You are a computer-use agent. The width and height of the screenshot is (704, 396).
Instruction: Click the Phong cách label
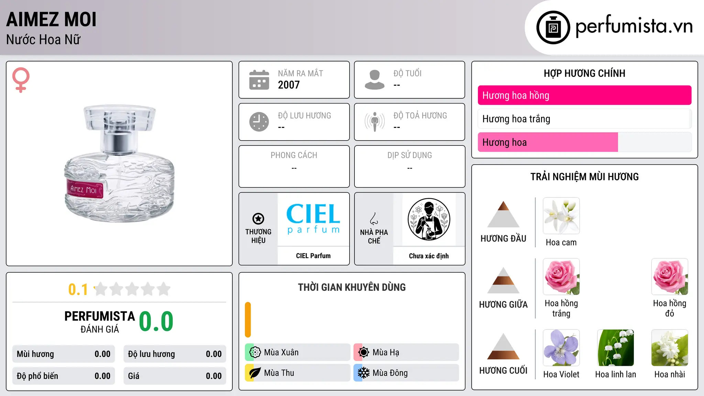[x=294, y=155]
